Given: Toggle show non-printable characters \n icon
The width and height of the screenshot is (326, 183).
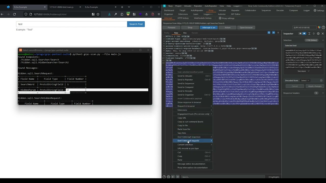Looking at the screenshot, I should (274, 33).
